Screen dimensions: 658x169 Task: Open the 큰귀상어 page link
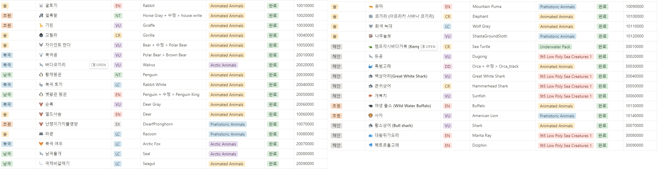tap(383, 86)
